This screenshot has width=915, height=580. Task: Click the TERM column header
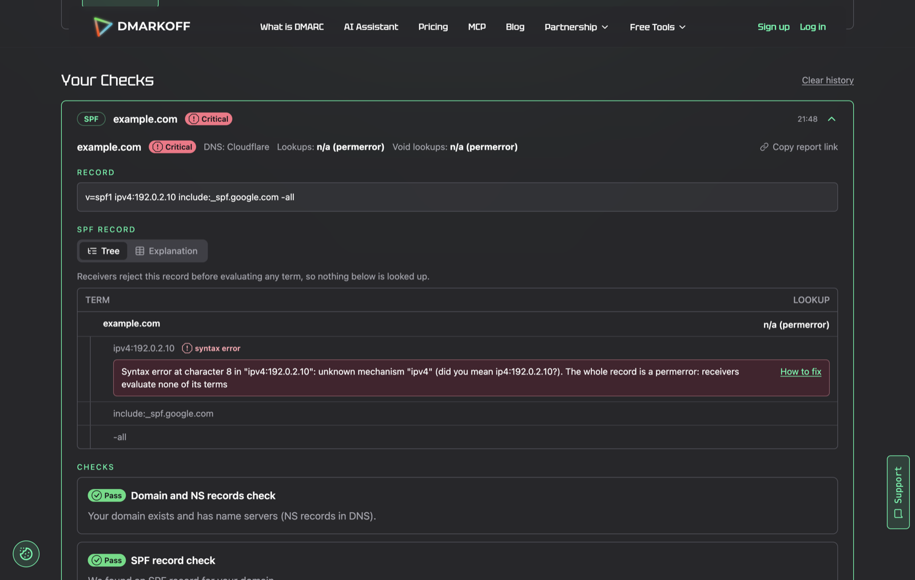click(x=98, y=300)
